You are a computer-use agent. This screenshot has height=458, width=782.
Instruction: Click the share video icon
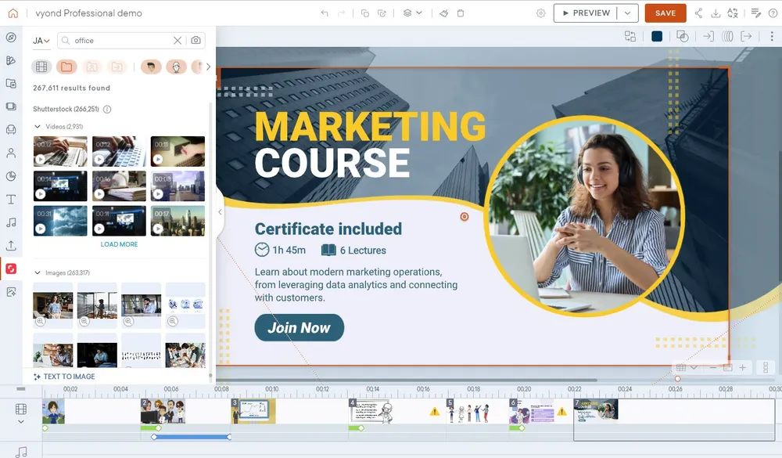tap(698, 13)
